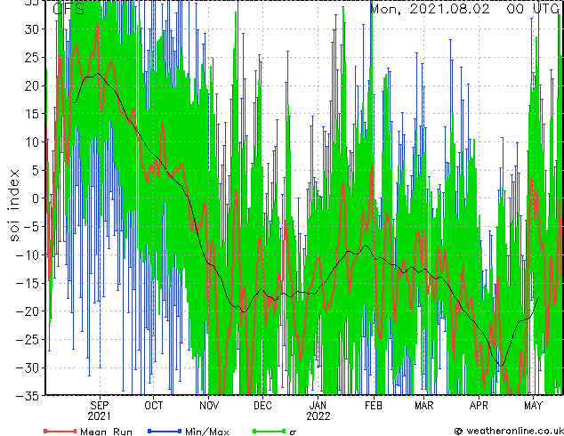Click the '-35' y-axis value

(x=28, y=396)
